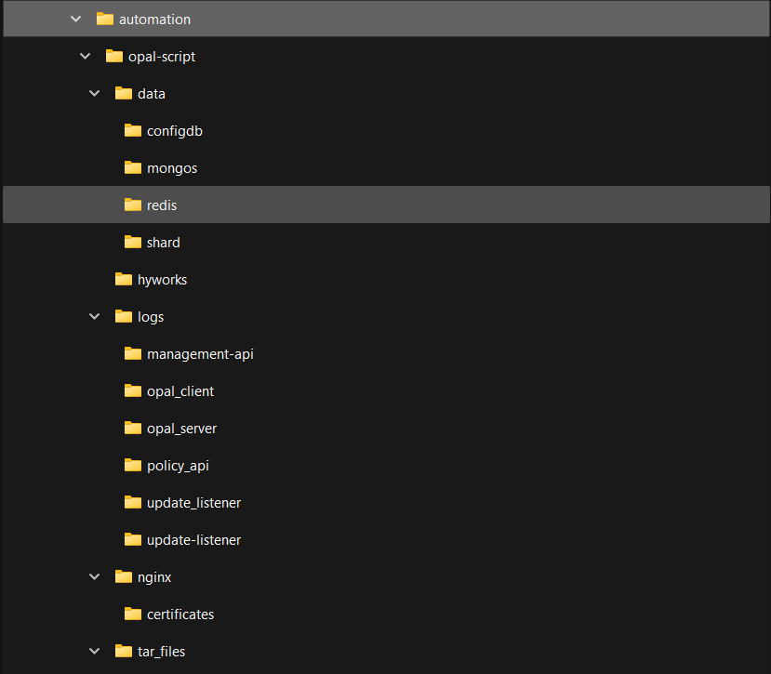Click the certificates folder icon
Screen dimensions: 771x674
pos(133,614)
